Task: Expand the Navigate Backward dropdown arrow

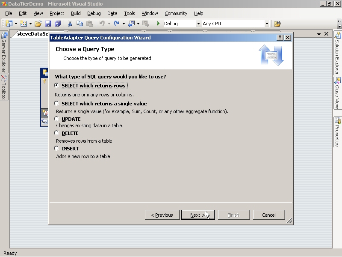Action: pyautogui.click(x=138, y=24)
